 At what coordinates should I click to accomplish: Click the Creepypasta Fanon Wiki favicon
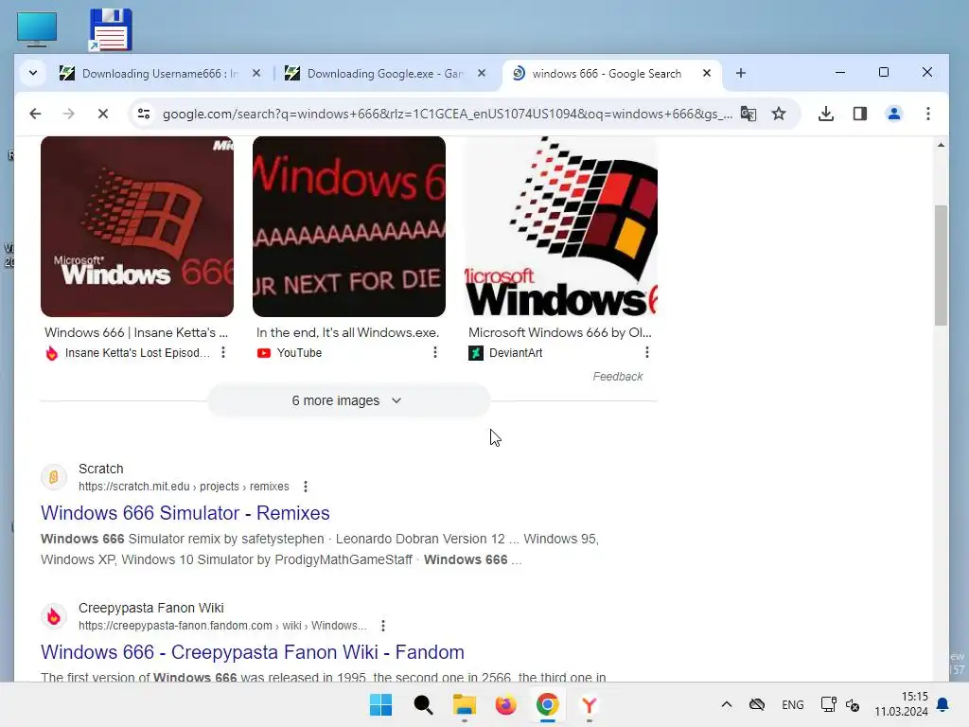54,616
